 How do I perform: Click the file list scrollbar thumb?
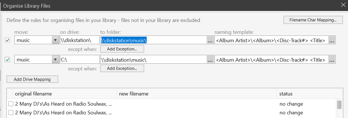click(339, 104)
